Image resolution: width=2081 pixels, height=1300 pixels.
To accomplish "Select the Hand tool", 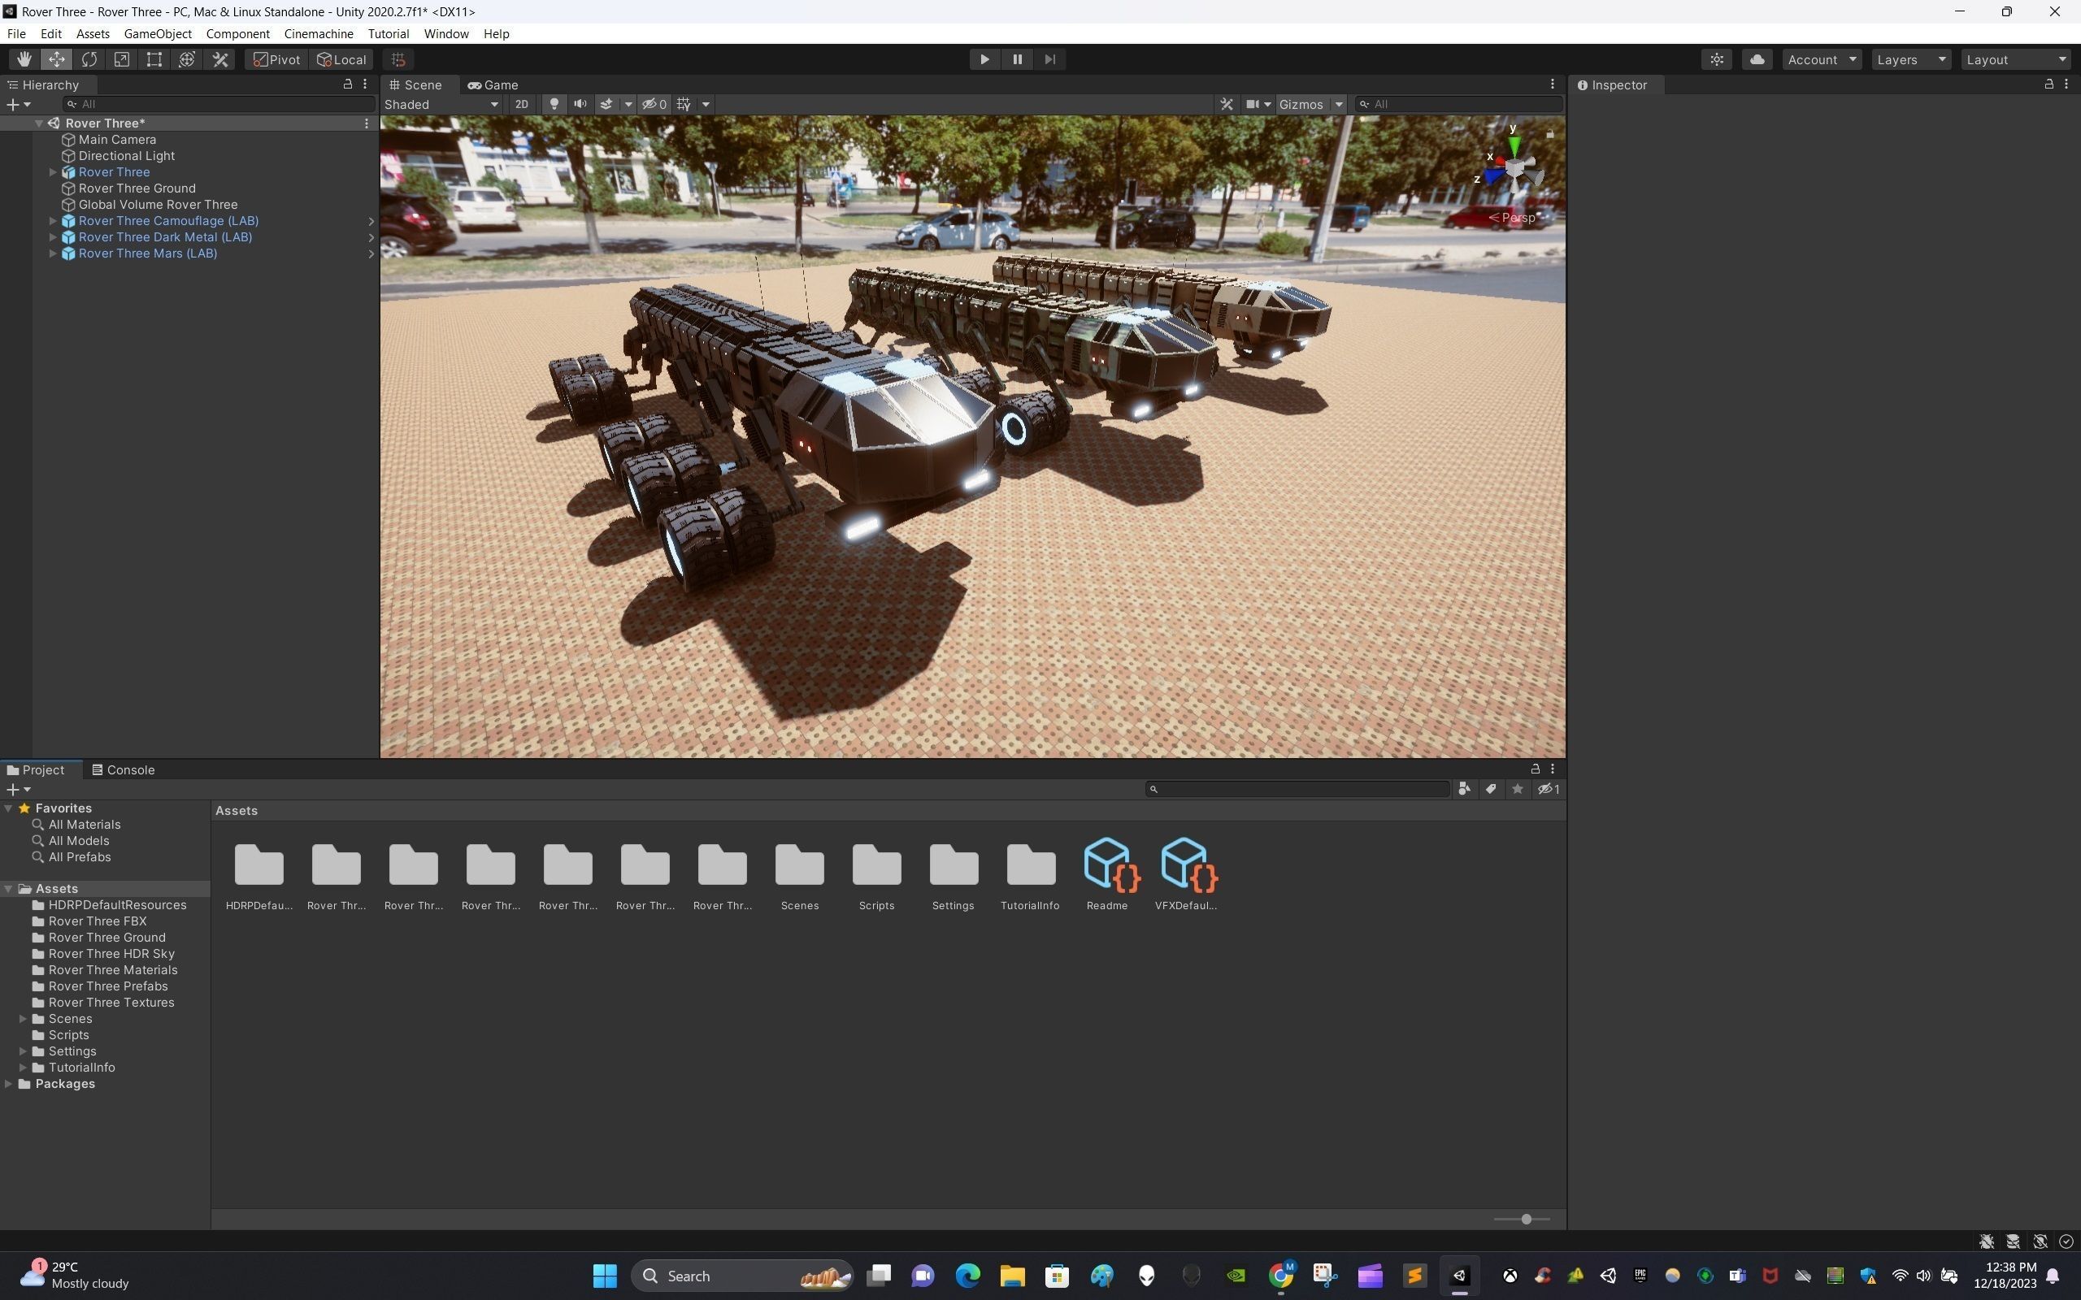I will [24, 59].
